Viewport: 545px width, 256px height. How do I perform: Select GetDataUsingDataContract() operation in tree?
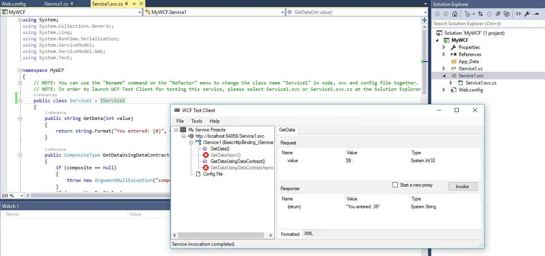[x=237, y=161]
